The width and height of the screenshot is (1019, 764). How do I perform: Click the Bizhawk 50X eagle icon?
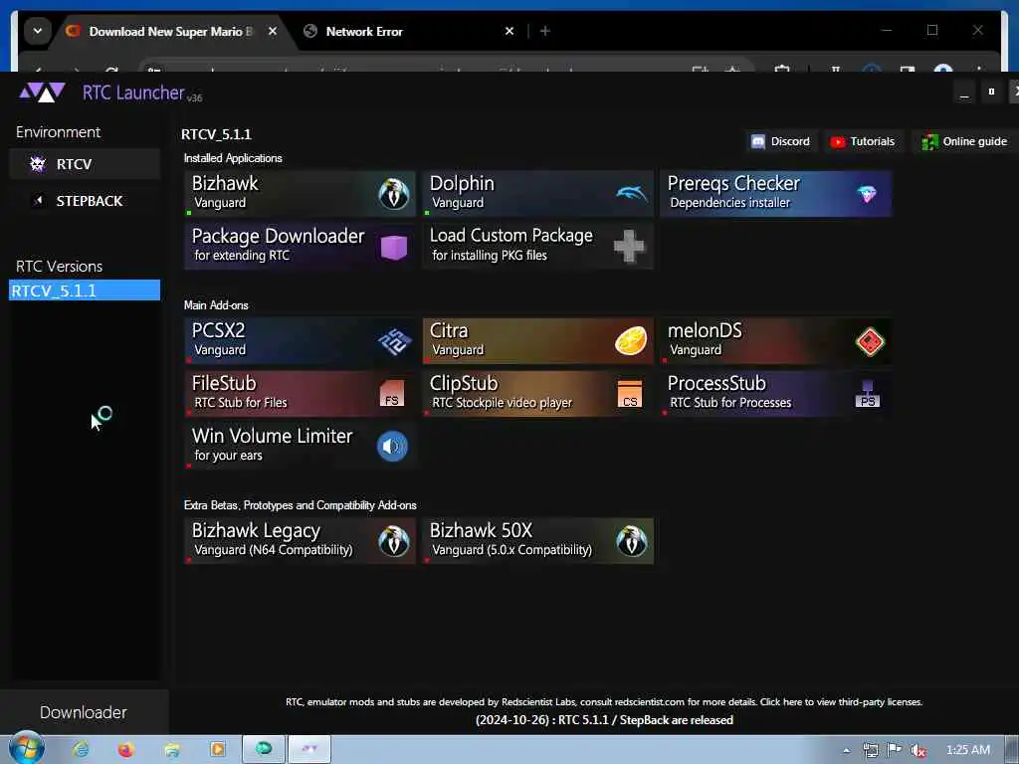click(631, 540)
